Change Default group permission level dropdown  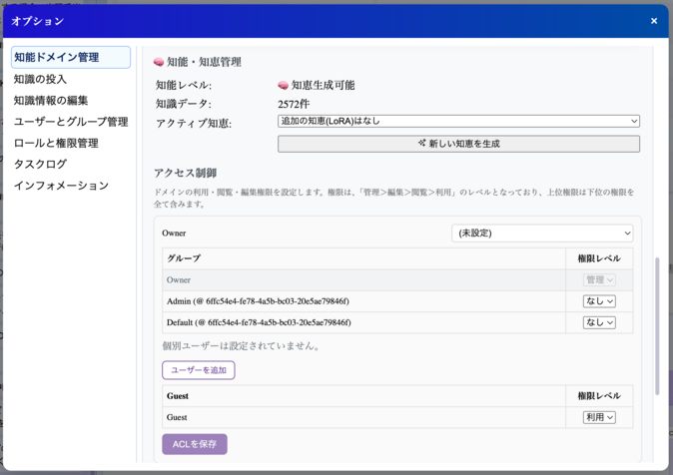(x=599, y=322)
